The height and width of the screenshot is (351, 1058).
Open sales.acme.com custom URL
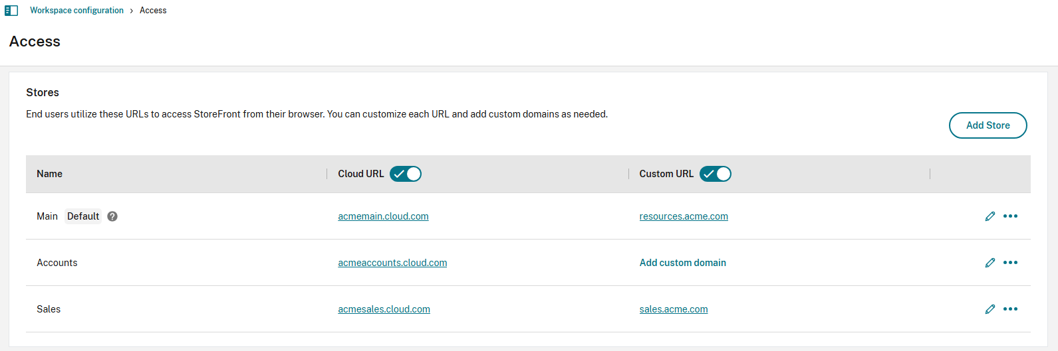coord(674,309)
